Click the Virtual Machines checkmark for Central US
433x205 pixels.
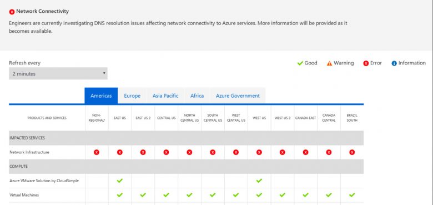coord(166,195)
